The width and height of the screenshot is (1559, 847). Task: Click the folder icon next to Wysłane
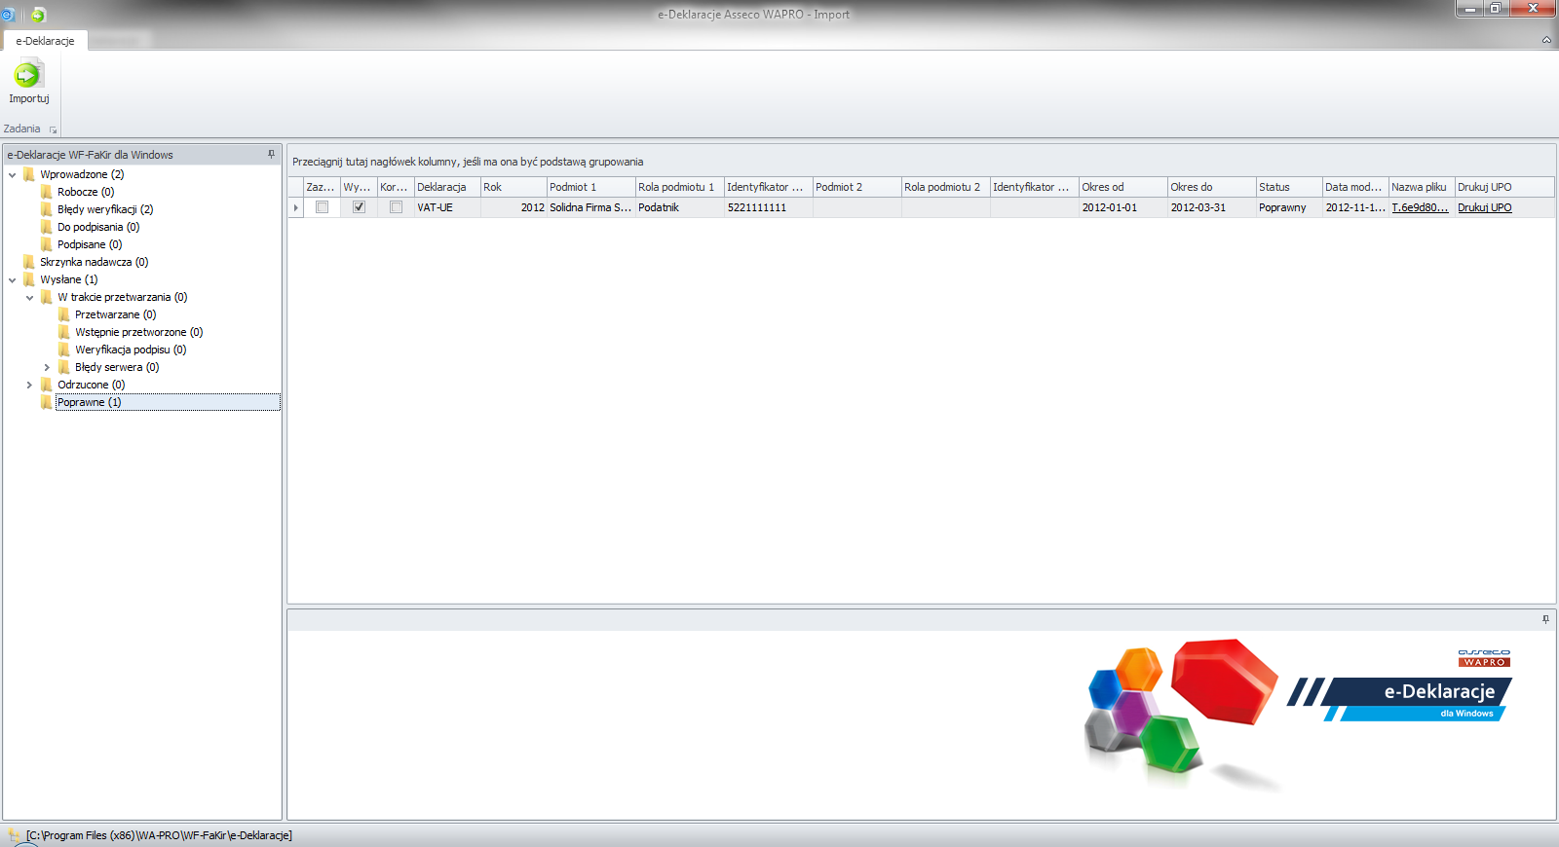[x=28, y=279]
